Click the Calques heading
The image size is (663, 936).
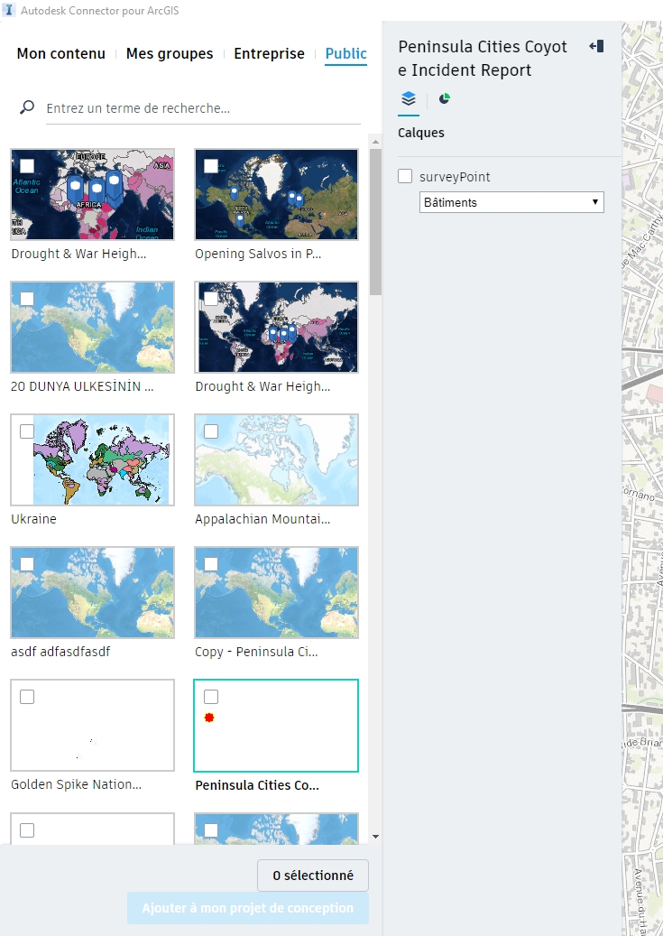(421, 133)
